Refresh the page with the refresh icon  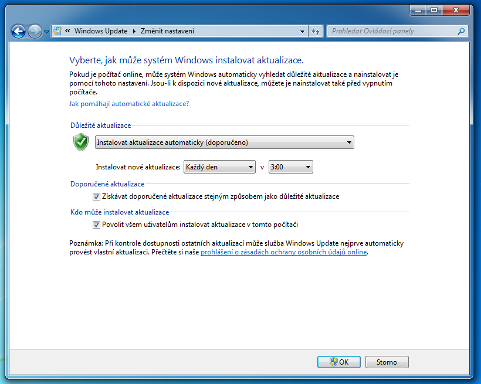point(316,31)
